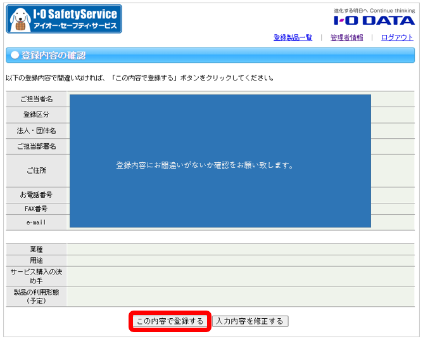
Task: Select the ご住所 row label
Action: (x=36, y=170)
